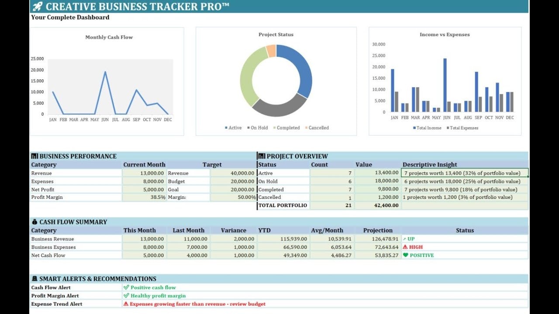Toggle the Cancelled legend entry
The width and height of the screenshot is (559, 314).
click(x=318, y=127)
